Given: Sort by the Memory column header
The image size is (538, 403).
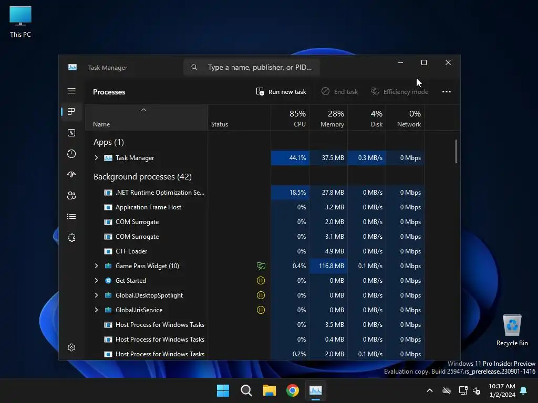Looking at the screenshot, I should pos(328,118).
